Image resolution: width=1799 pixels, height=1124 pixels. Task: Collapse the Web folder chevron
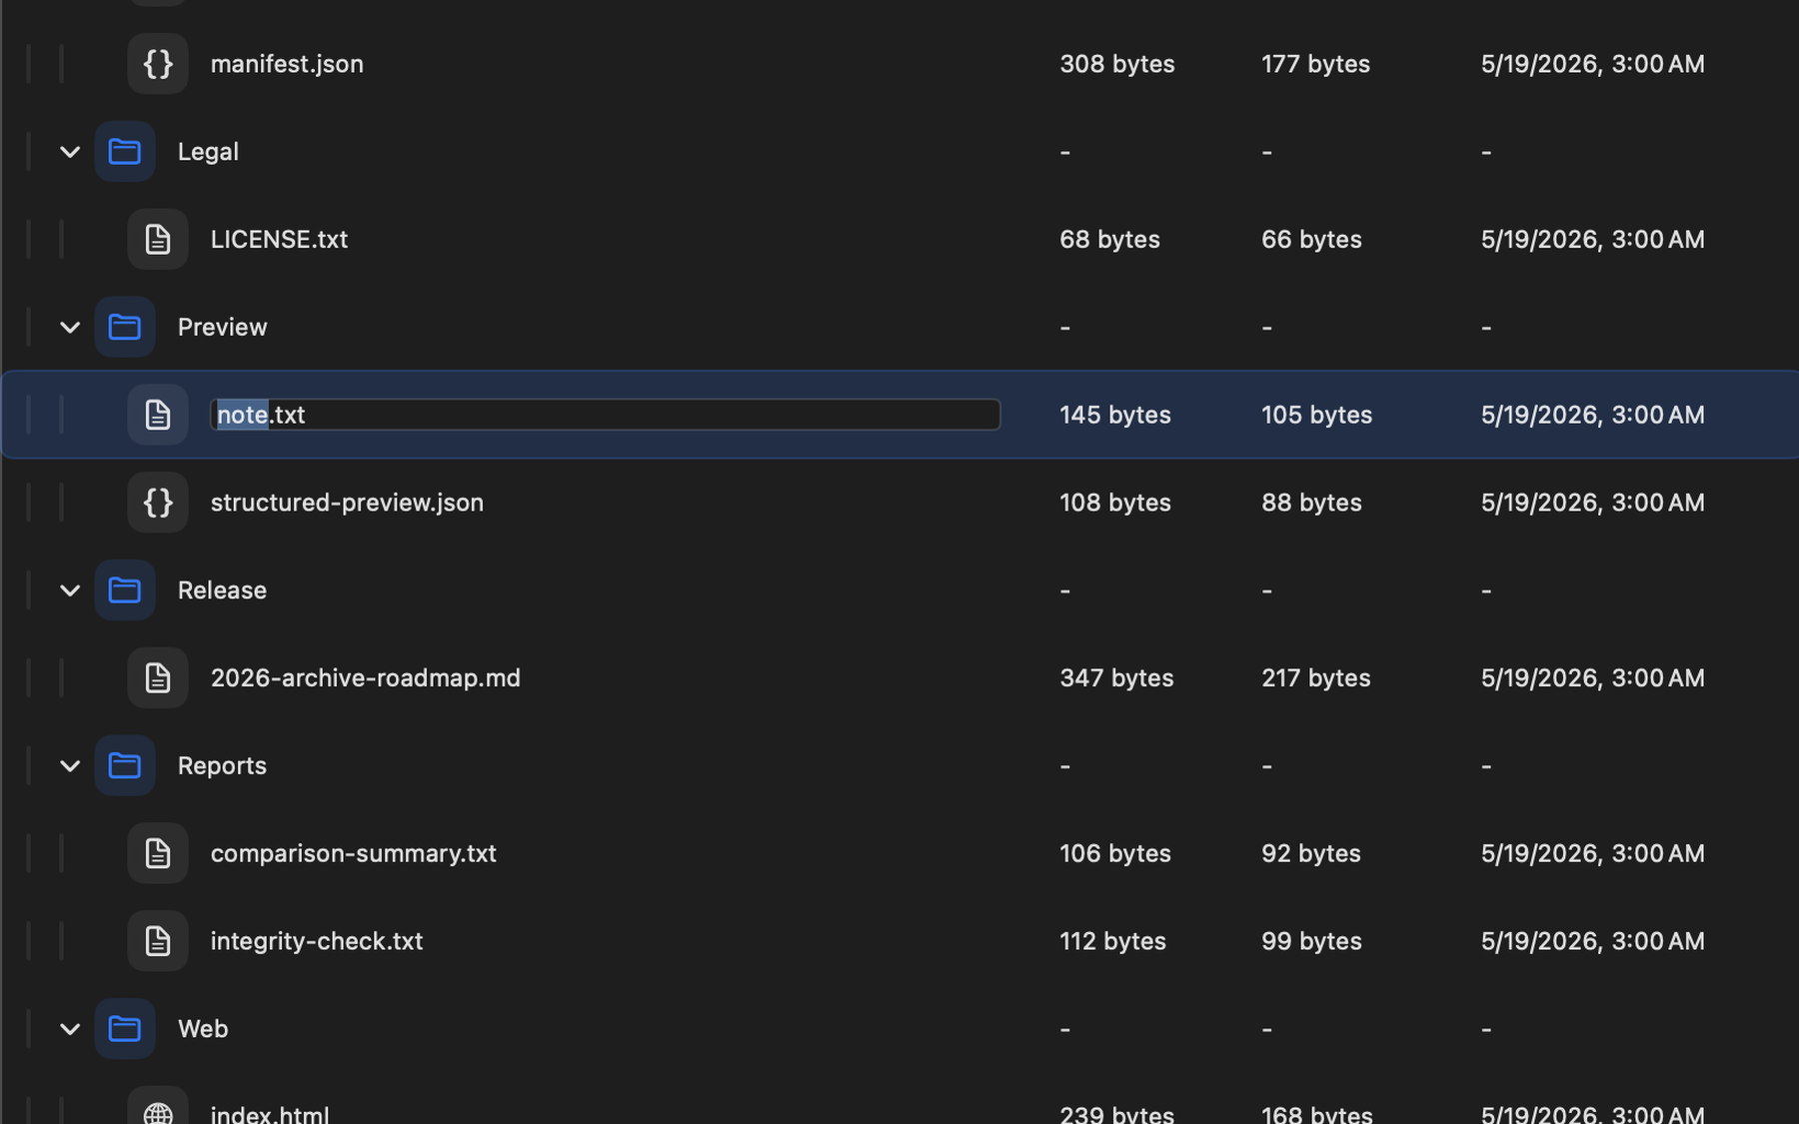70,1029
